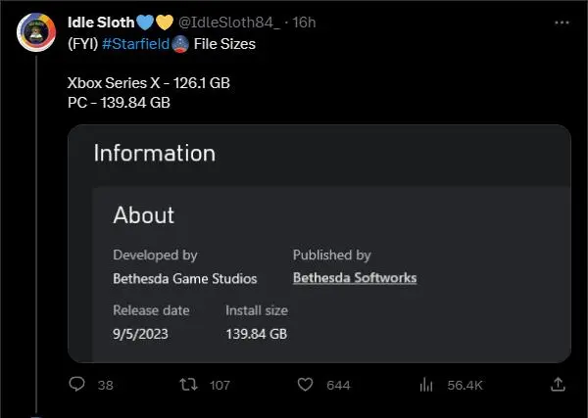Click the tweet text listing Xbox Series X size
The height and width of the screenshot is (418, 588).
coord(148,83)
